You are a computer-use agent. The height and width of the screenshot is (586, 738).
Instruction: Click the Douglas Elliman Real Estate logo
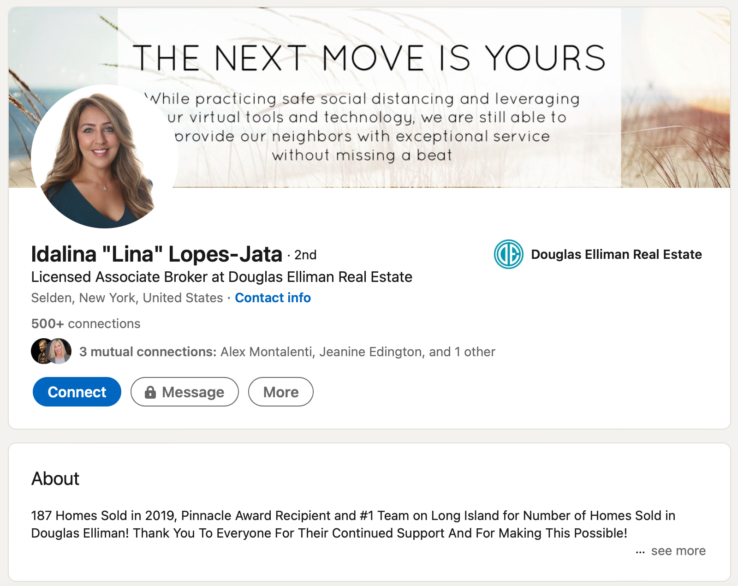[x=508, y=254]
